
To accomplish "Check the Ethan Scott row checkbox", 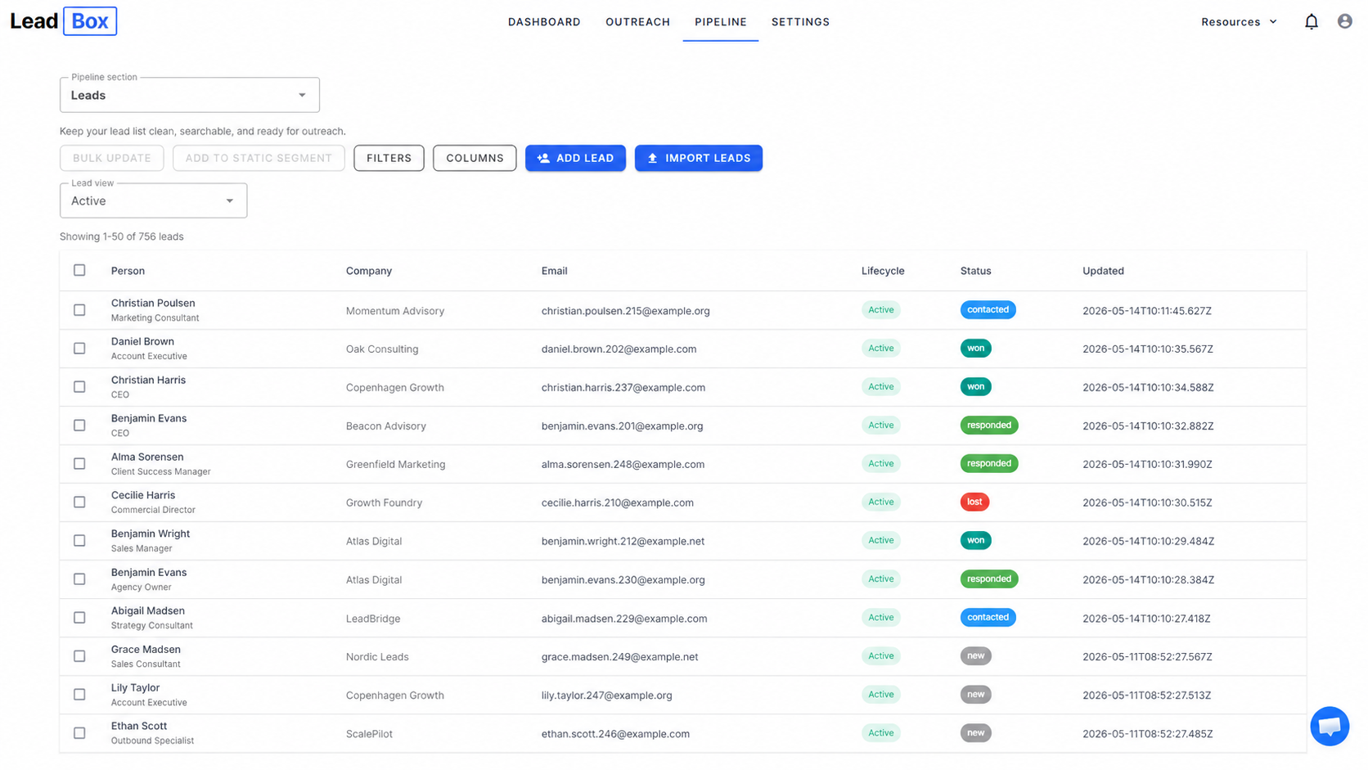I will pos(79,733).
